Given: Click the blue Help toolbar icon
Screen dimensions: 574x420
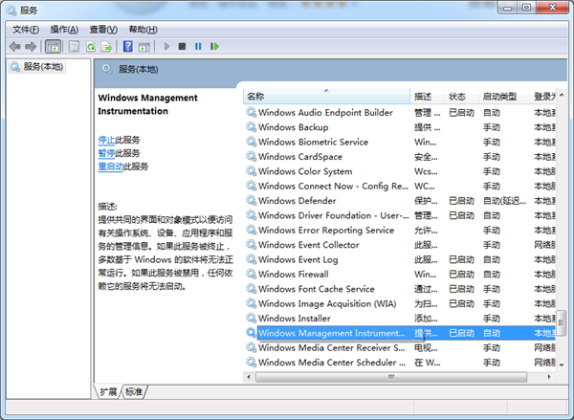Looking at the screenshot, I should pyautogui.click(x=129, y=46).
